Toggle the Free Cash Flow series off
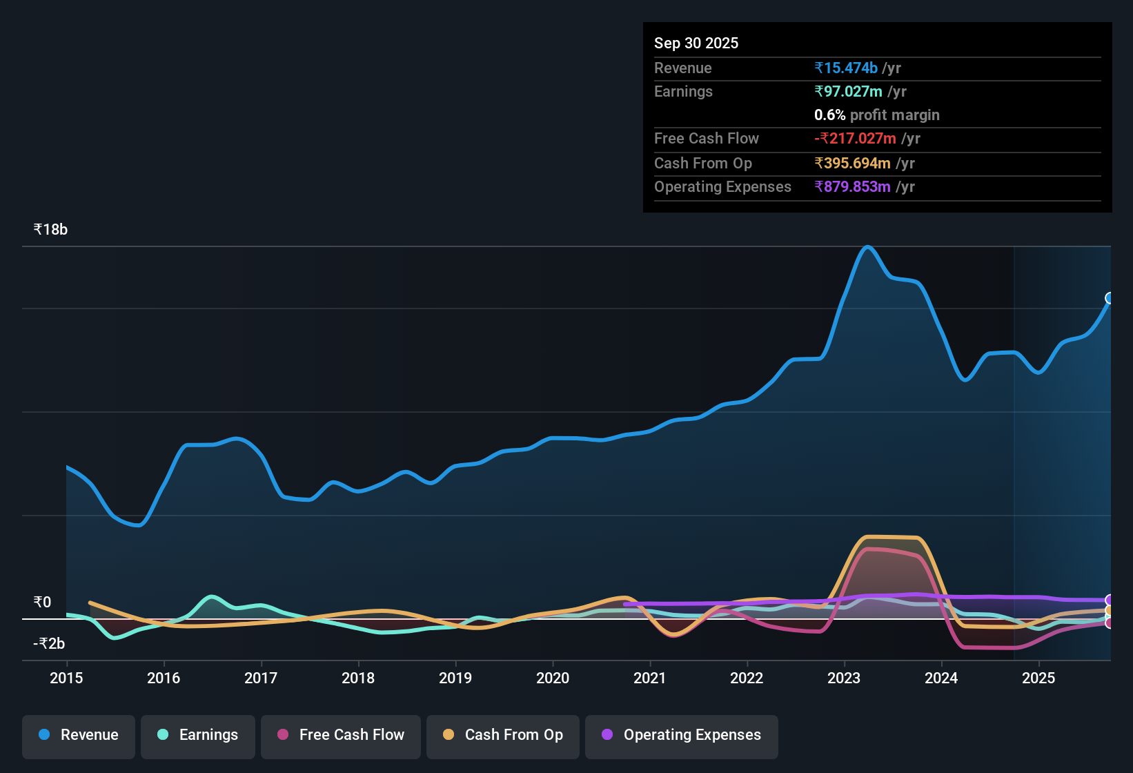 pyautogui.click(x=340, y=736)
